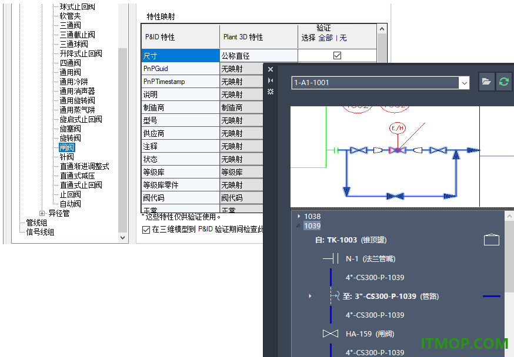
Task: Select 通用蒸气阱 tree item
Action: 78,110
